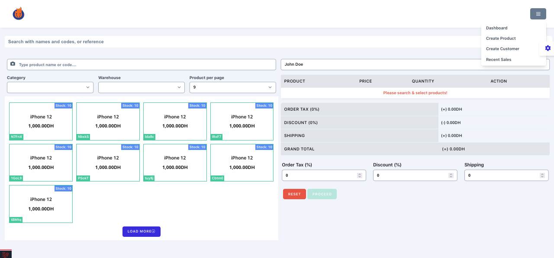The width and height of the screenshot is (554, 258).
Task: Click the SHIPPING summary row label
Action: point(294,136)
